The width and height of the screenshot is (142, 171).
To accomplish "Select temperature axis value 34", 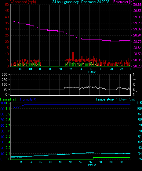I will (140, 154).
